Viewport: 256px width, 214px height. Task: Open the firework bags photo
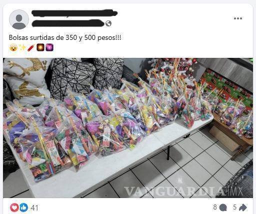click(128, 128)
